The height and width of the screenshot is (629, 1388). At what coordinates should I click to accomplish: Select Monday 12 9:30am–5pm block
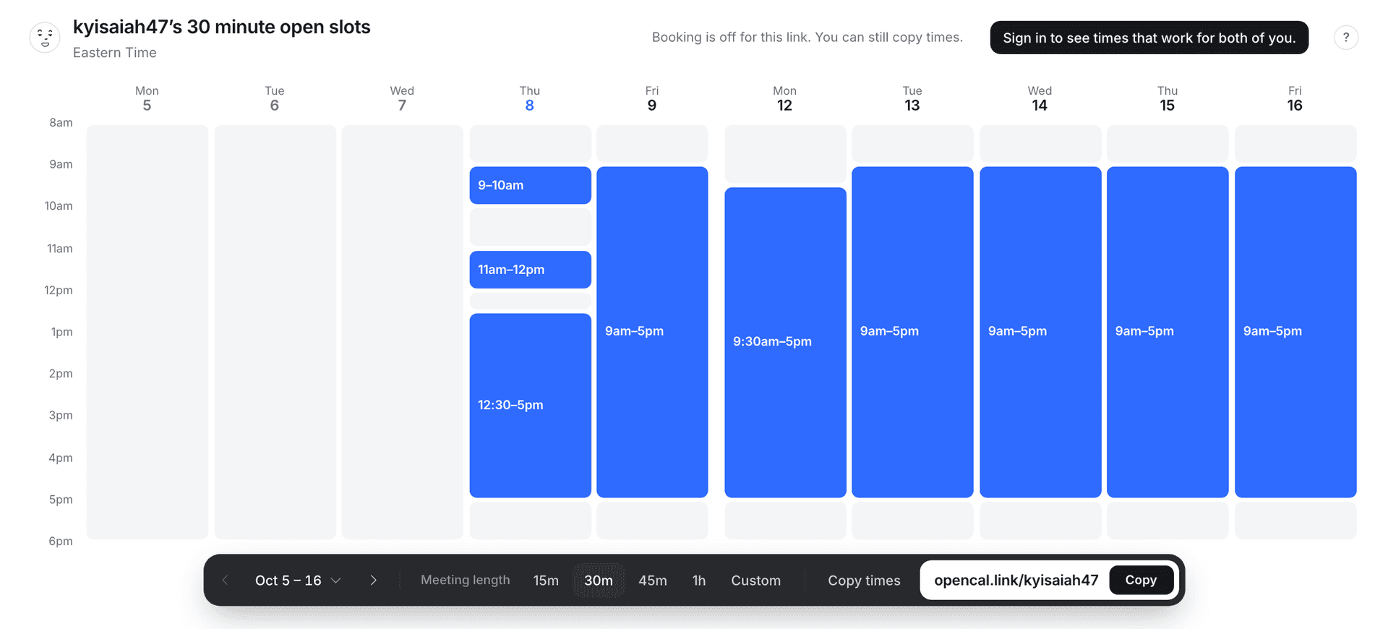click(x=785, y=342)
